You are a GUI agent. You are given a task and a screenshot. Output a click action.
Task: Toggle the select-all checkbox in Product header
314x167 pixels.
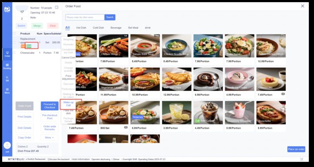coord(14,33)
